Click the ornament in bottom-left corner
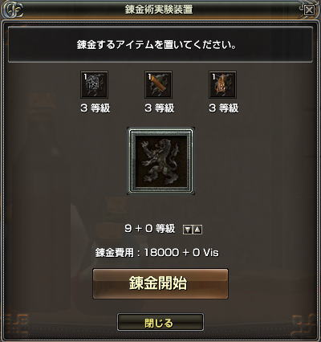Screen dimensions: 321x342 point(16,324)
